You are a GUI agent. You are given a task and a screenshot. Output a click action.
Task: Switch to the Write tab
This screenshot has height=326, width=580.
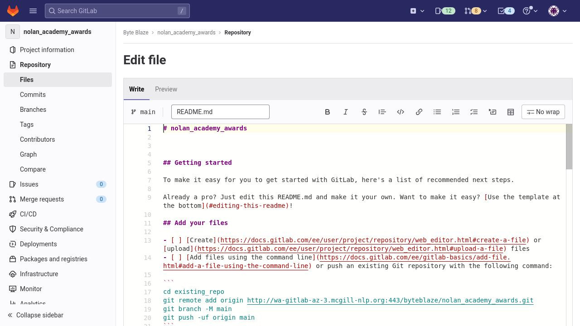(136, 89)
